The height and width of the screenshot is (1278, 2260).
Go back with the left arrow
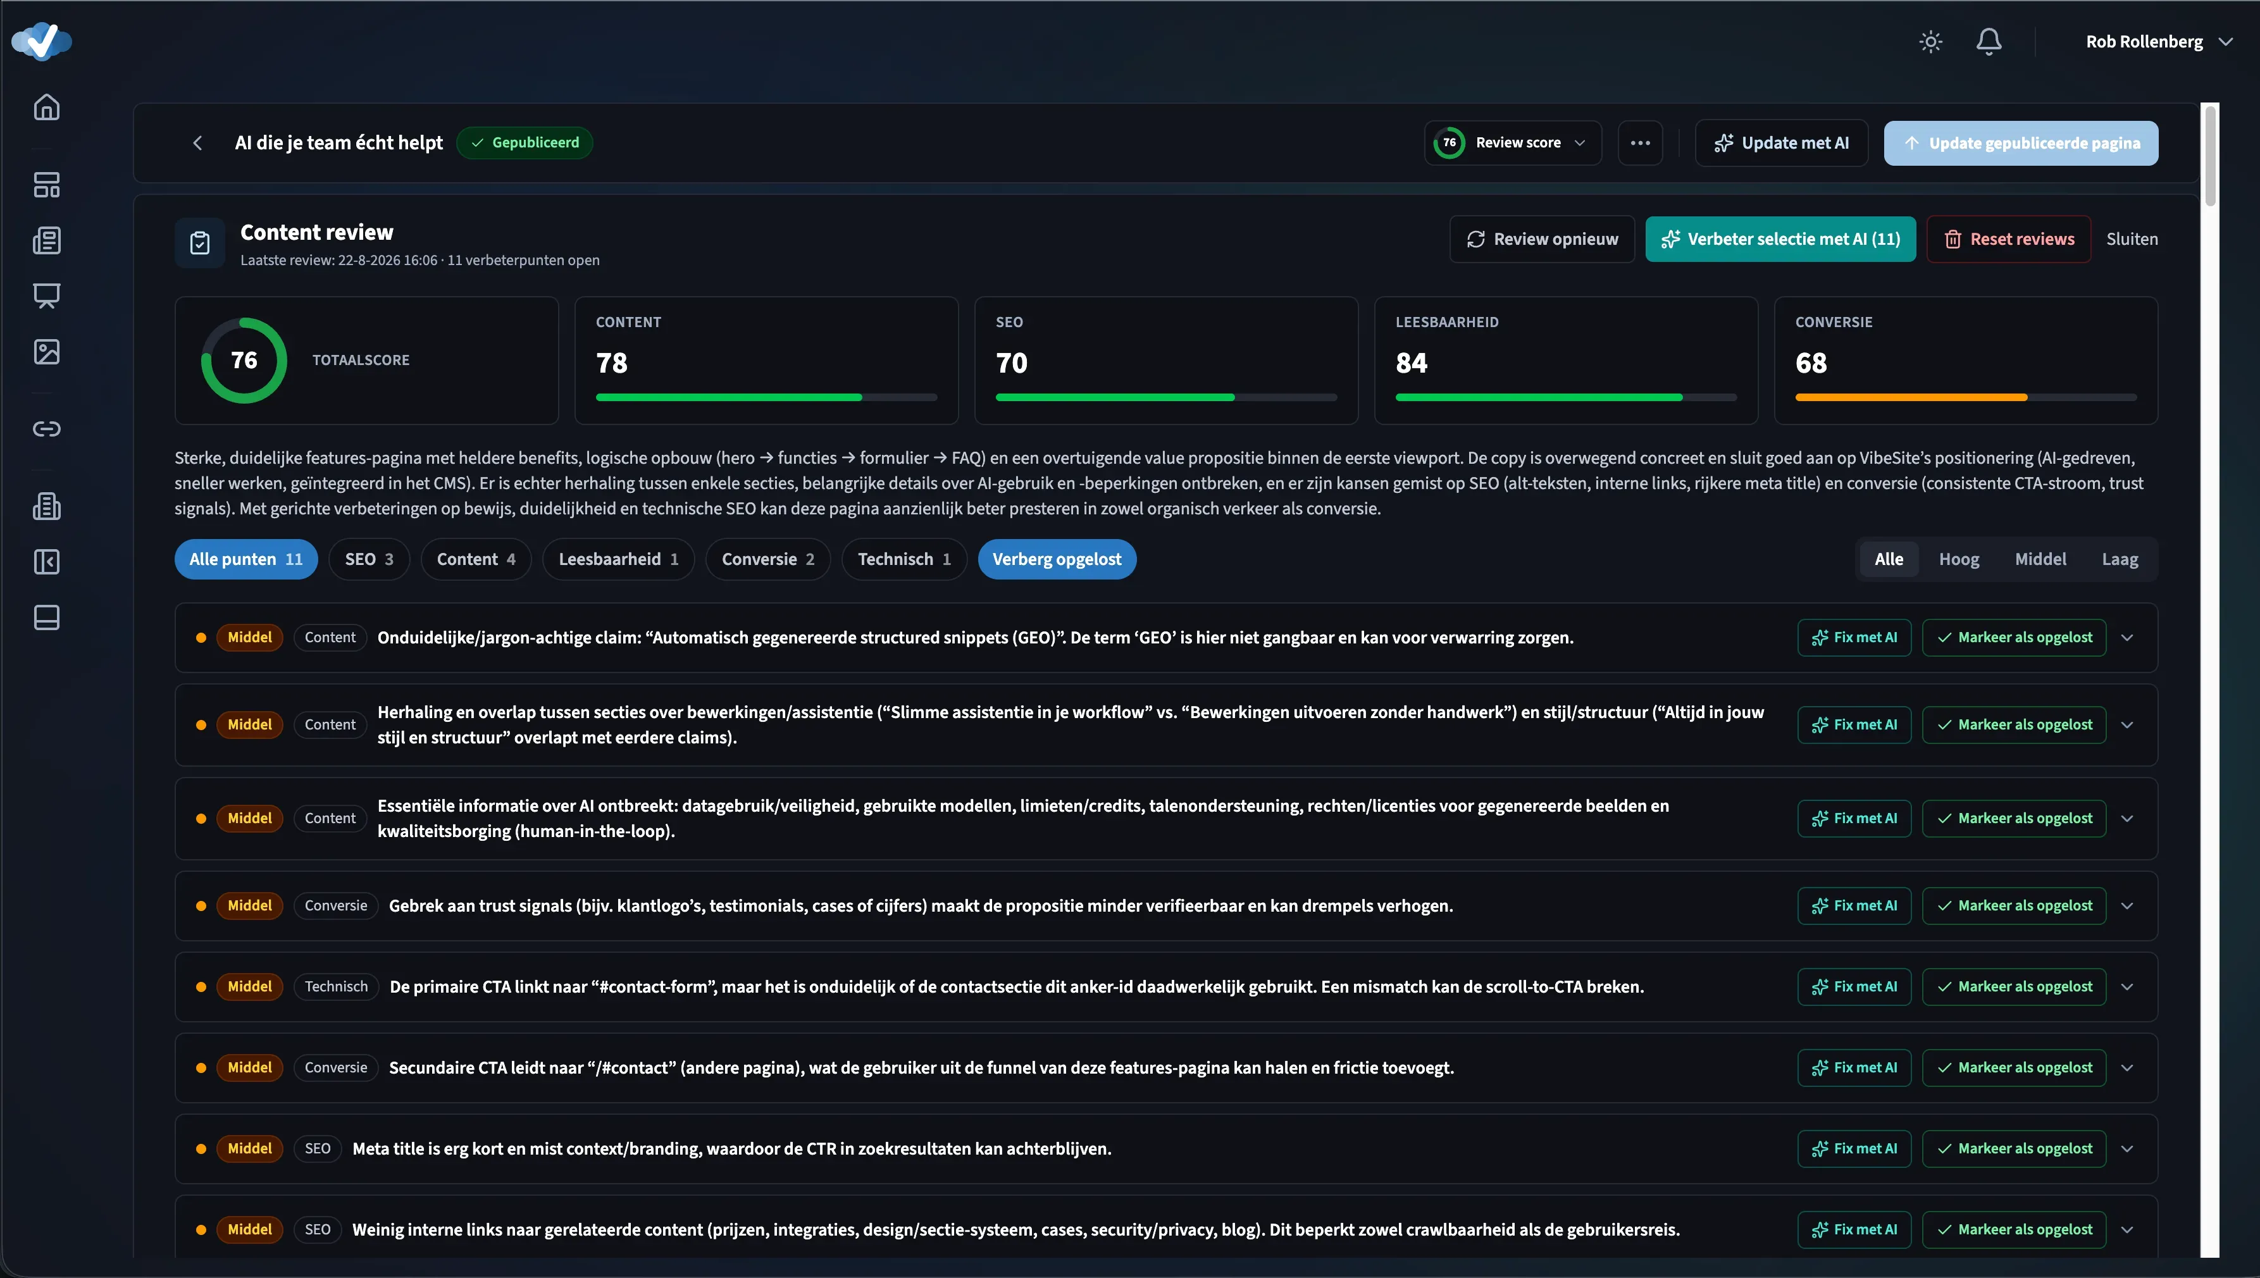click(197, 143)
